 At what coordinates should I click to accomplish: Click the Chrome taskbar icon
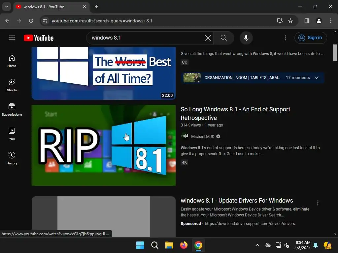pyautogui.click(x=198, y=245)
